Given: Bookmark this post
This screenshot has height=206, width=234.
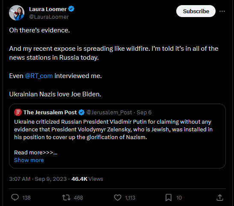Looking at the screenshot, I should (x=169, y=197).
